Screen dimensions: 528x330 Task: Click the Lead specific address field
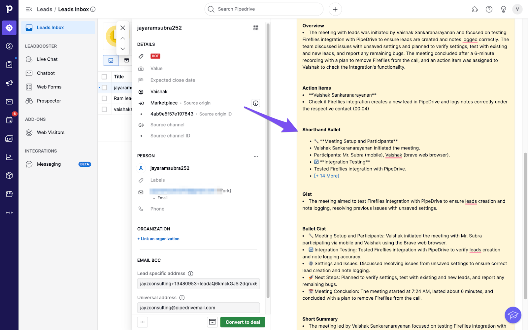(198, 284)
